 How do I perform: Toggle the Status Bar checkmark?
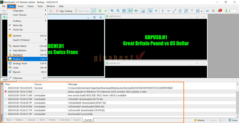(27, 25)
